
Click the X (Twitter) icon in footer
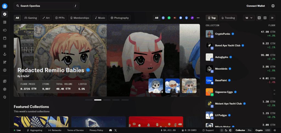click(116, 130)
